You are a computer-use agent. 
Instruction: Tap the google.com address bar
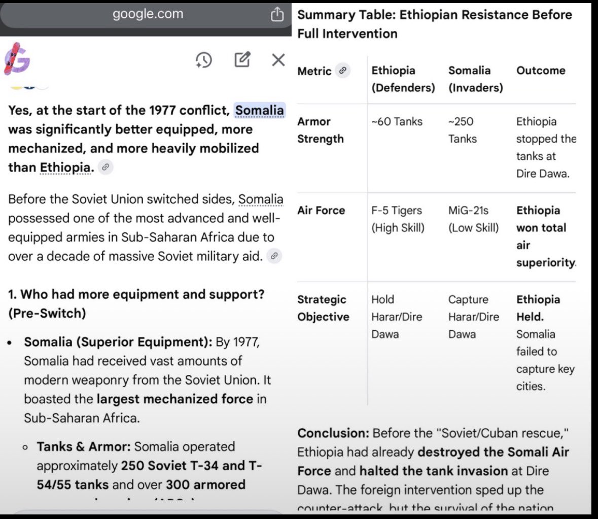(148, 14)
